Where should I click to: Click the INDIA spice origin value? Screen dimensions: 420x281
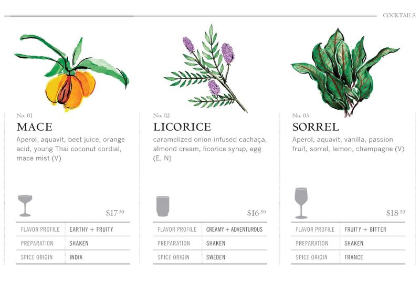(76, 257)
